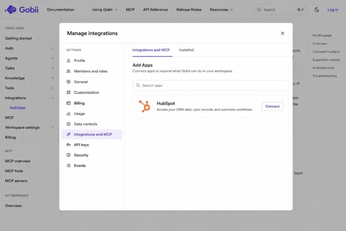The image size is (346, 231).
Task: Click the API keys key icon
Action: 68,145
